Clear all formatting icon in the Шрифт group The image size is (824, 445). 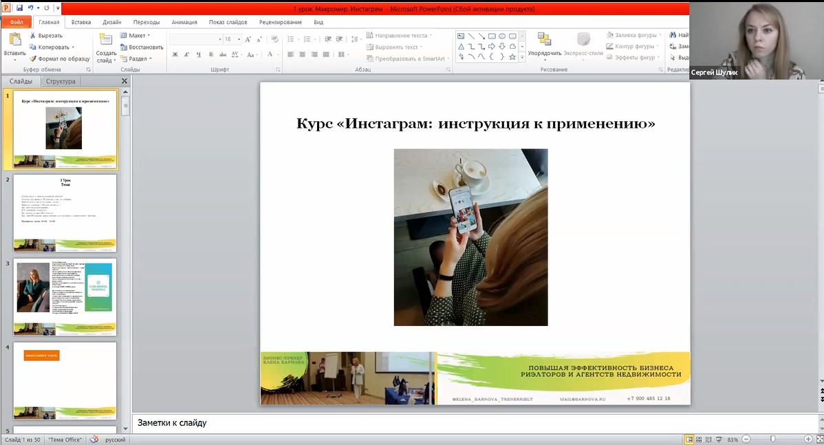(274, 39)
